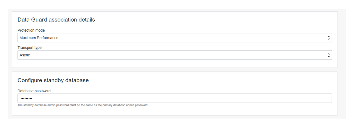Click the Data Guard association details heading

pos(56,20)
